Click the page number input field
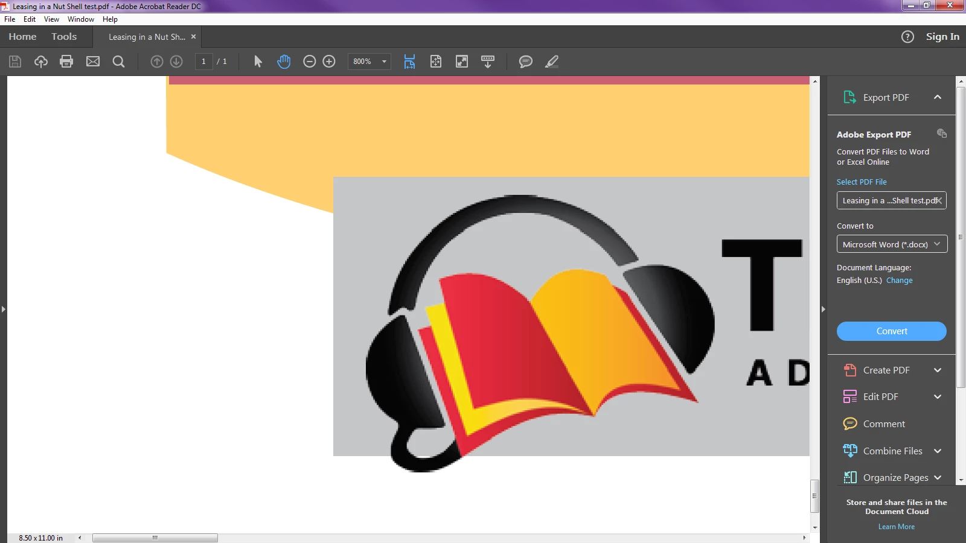 coord(203,62)
